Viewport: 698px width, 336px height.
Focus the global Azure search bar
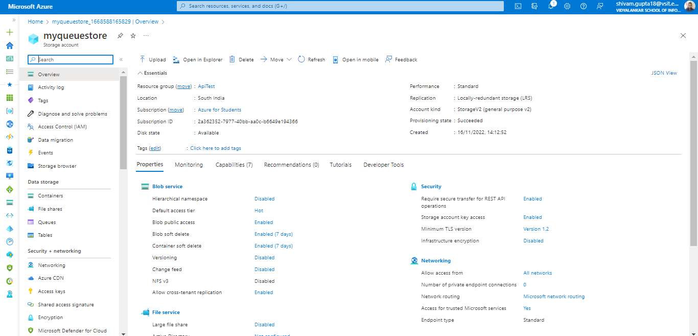tap(340, 6)
